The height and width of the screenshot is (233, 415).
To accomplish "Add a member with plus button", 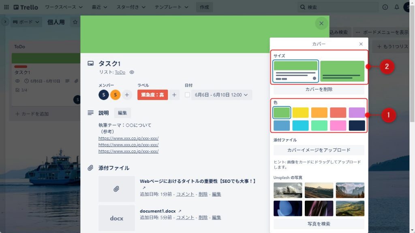I will coord(127,95).
